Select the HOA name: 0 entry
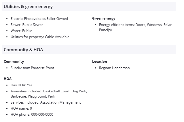184x122 pixels. point(21,108)
